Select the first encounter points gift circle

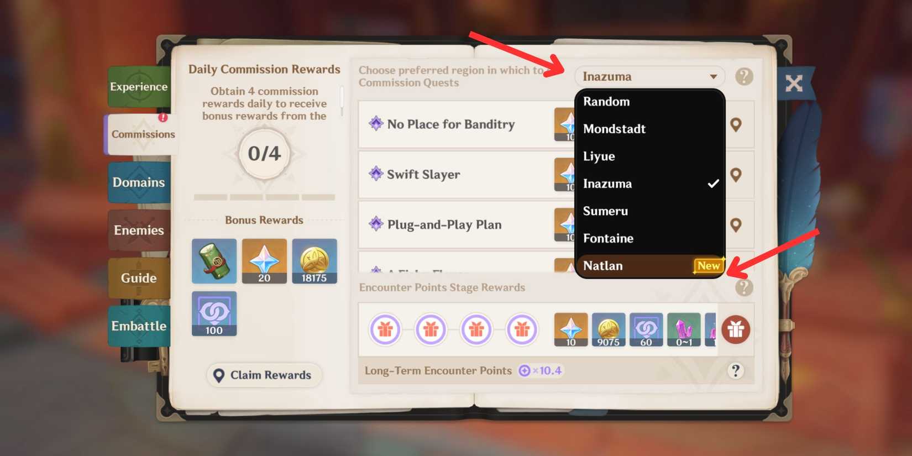(385, 330)
